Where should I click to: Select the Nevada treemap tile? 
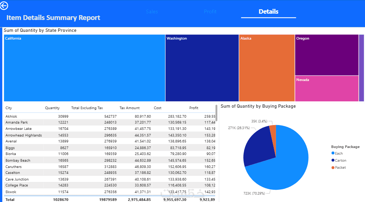click(x=327, y=88)
